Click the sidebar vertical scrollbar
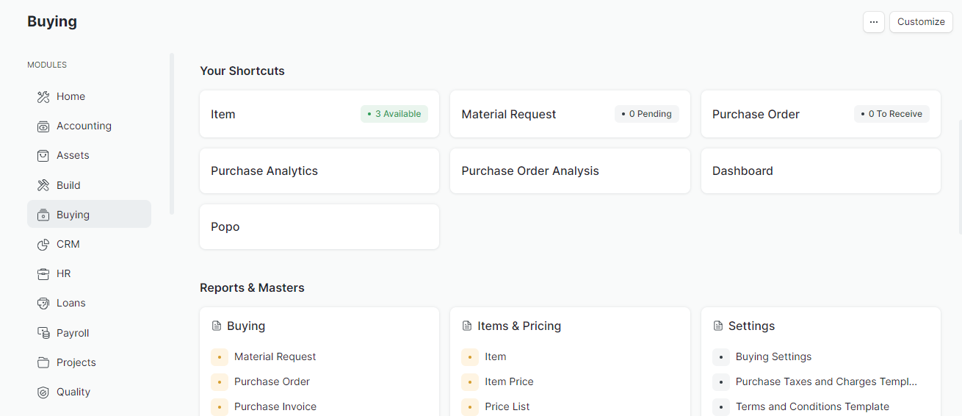This screenshot has width=962, height=416. (172, 133)
